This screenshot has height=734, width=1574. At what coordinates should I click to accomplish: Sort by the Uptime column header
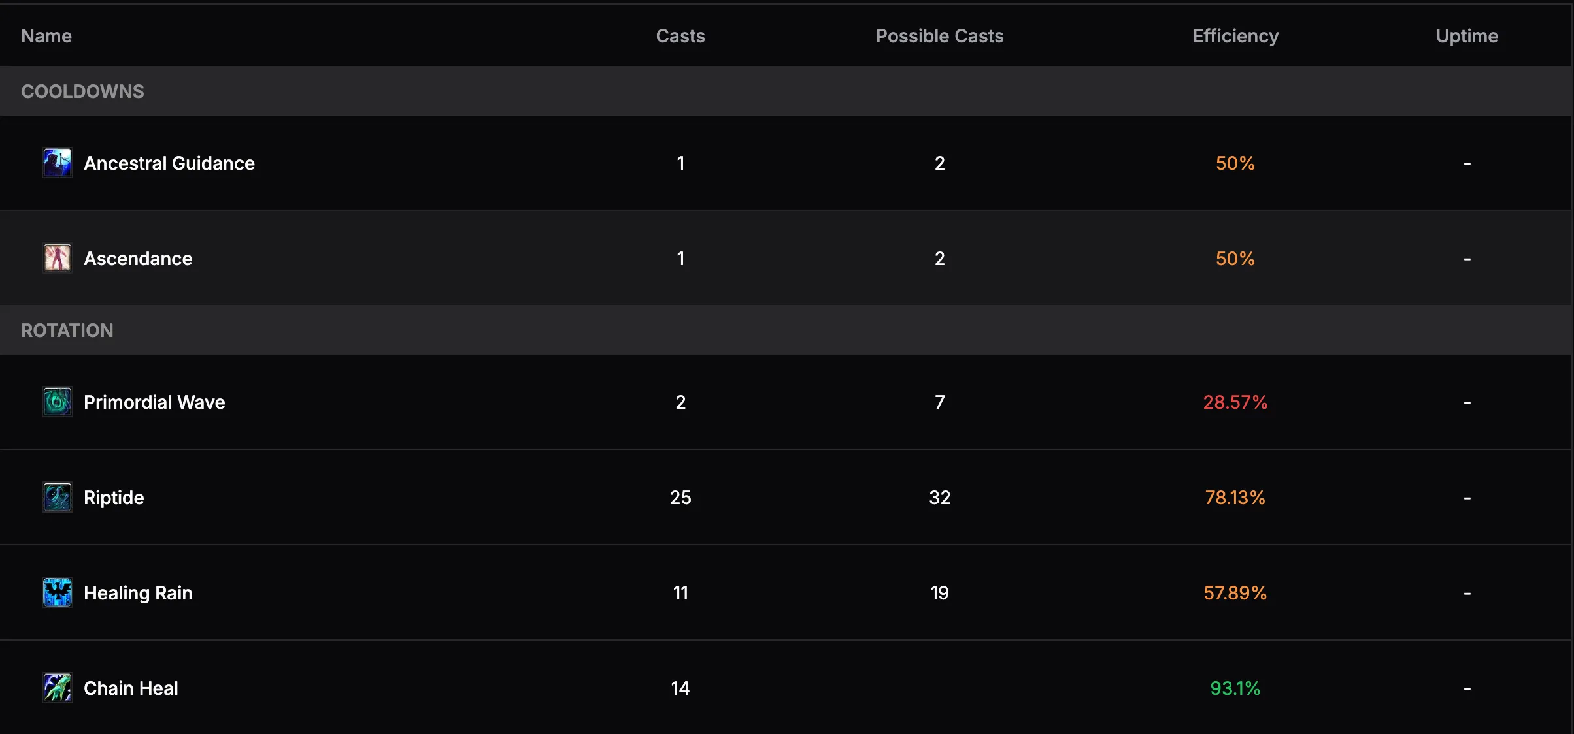[1467, 36]
